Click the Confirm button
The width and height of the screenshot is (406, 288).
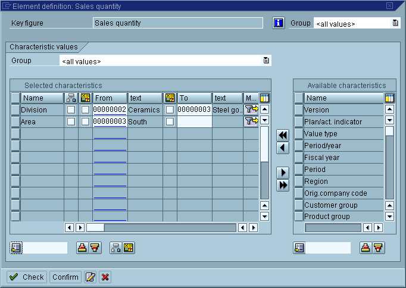pos(65,277)
